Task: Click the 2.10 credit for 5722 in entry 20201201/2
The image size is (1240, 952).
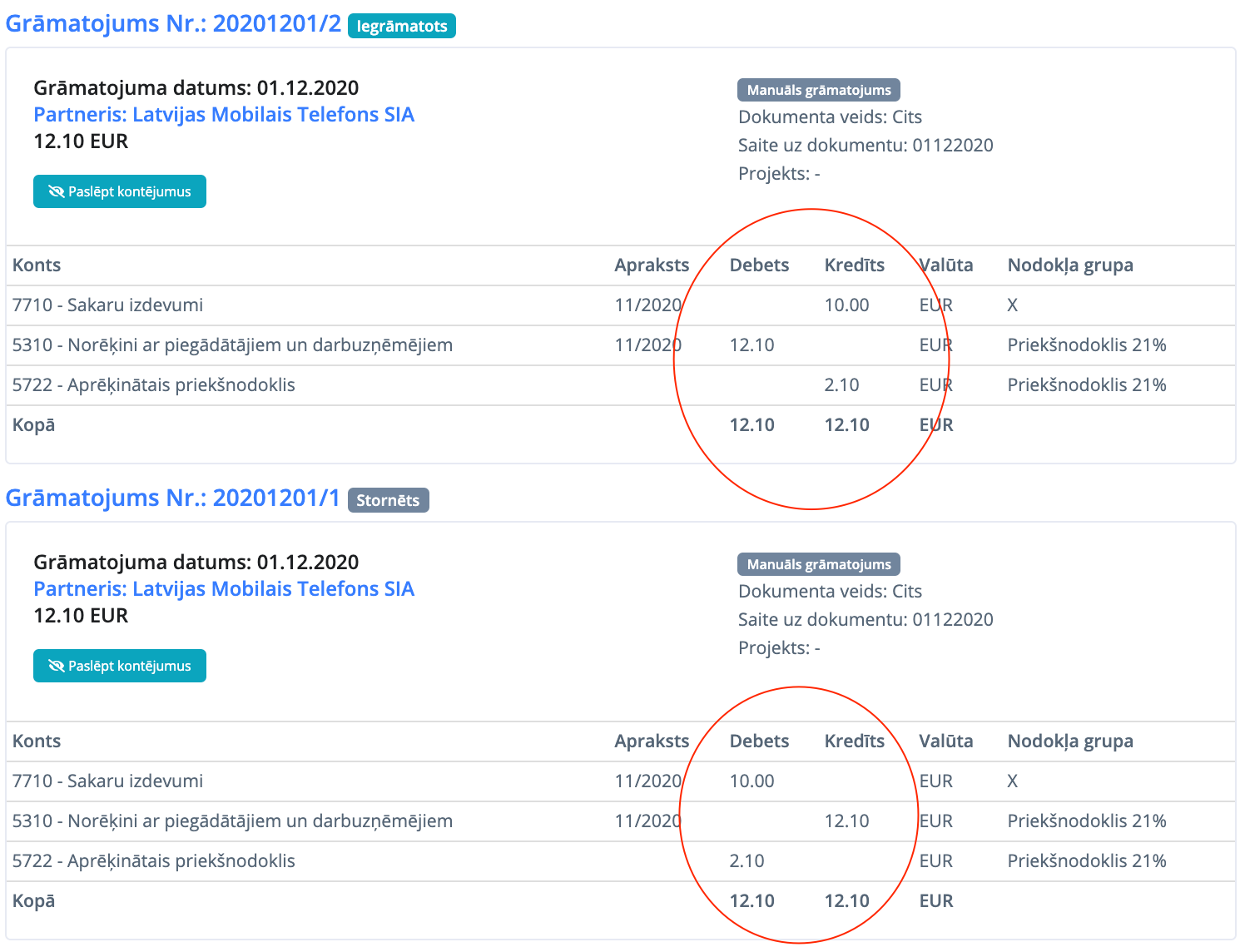Action: (x=841, y=385)
